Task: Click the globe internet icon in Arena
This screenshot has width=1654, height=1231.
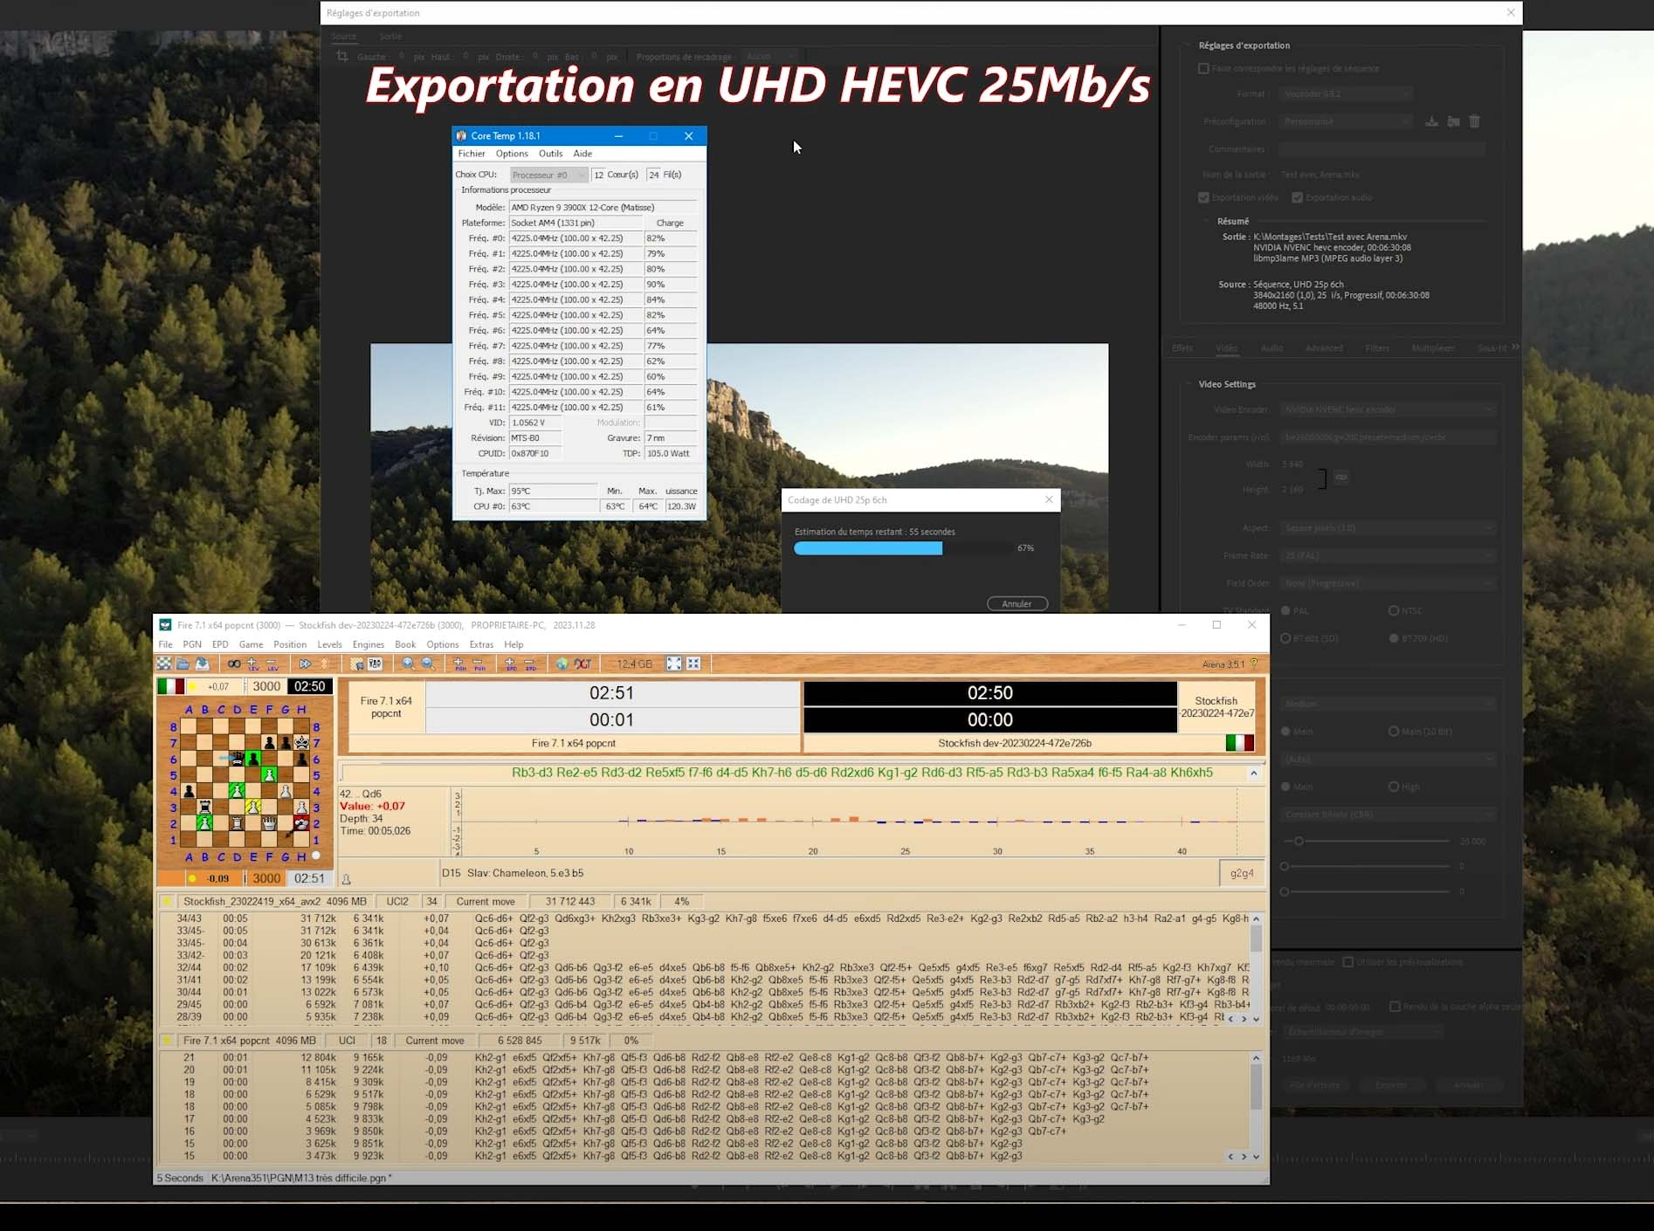Action: (x=562, y=664)
